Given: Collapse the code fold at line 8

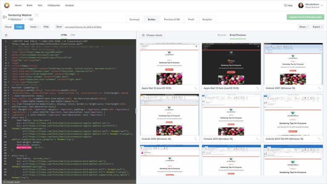Looking at the screenshot, I should click(9, 63).
